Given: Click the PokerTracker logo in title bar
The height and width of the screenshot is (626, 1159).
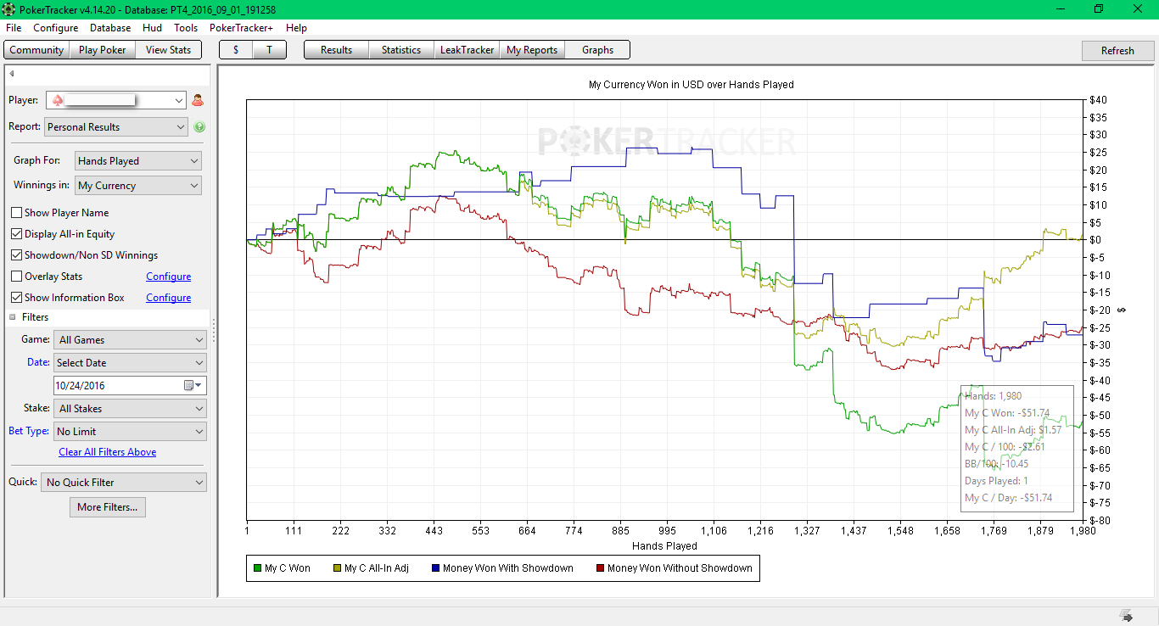Looking at the screenshot, I should pos(9,9).
